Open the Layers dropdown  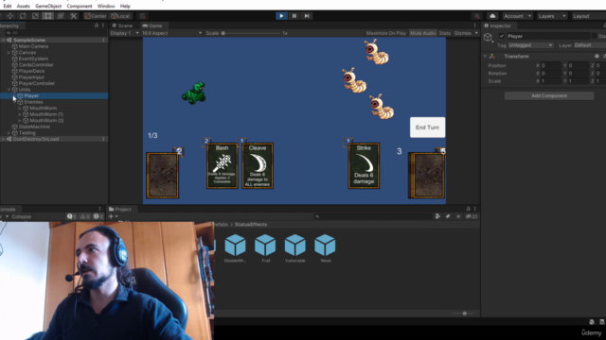pos(552,16)
